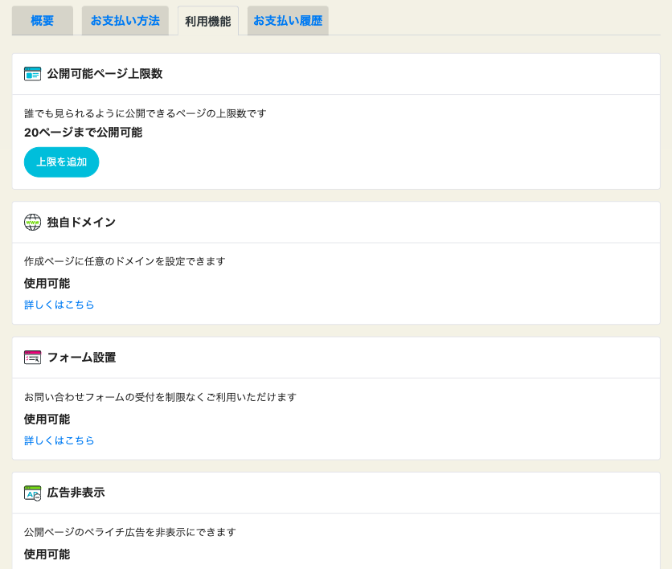
Task: Open 詳しくはこちら link under フォーム設置
Action: click(59, 440)
